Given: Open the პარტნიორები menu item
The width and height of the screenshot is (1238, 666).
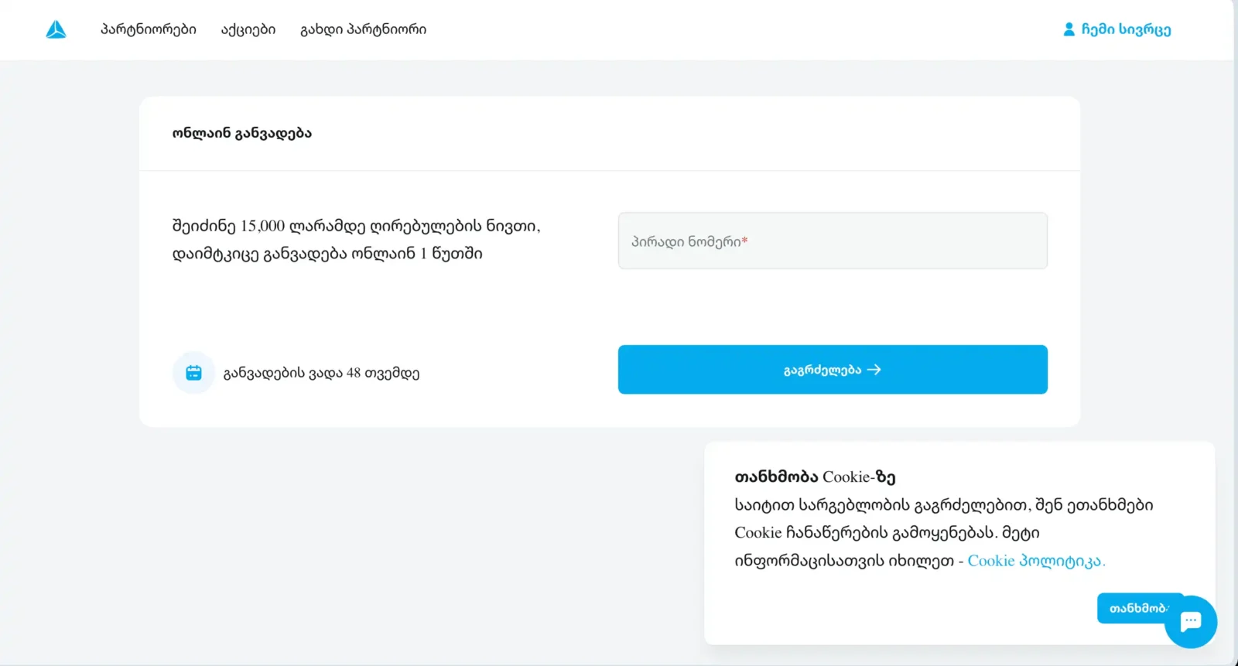Looking at the screenshot, I should tap(149, 29).
